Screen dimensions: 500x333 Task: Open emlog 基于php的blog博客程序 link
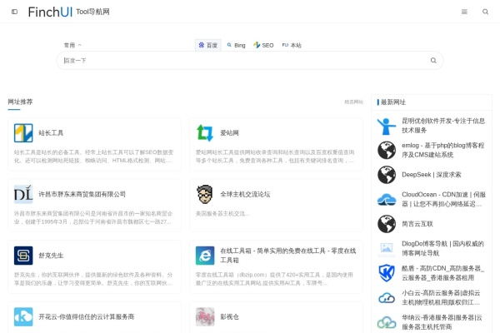pos(443,150)
